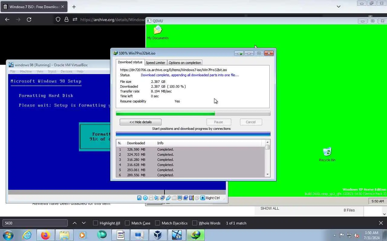Click the Cancel button in IDM dialog
This screenshot has height=241, width=387.
251,122
